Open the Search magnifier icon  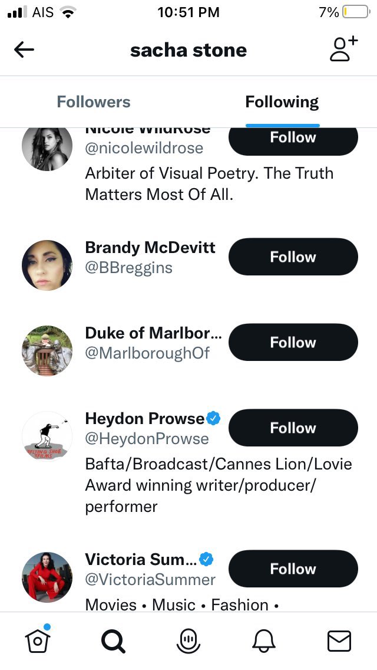pyautogui.click(x=113, y=641)
